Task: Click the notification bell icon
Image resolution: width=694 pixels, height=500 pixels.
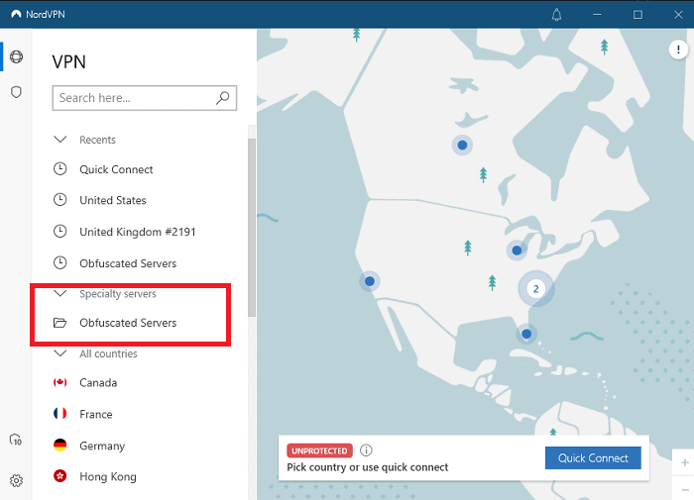Action: coord(557,15)
